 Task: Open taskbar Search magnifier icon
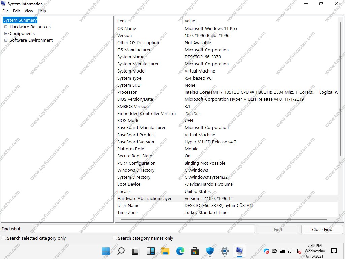121,251
